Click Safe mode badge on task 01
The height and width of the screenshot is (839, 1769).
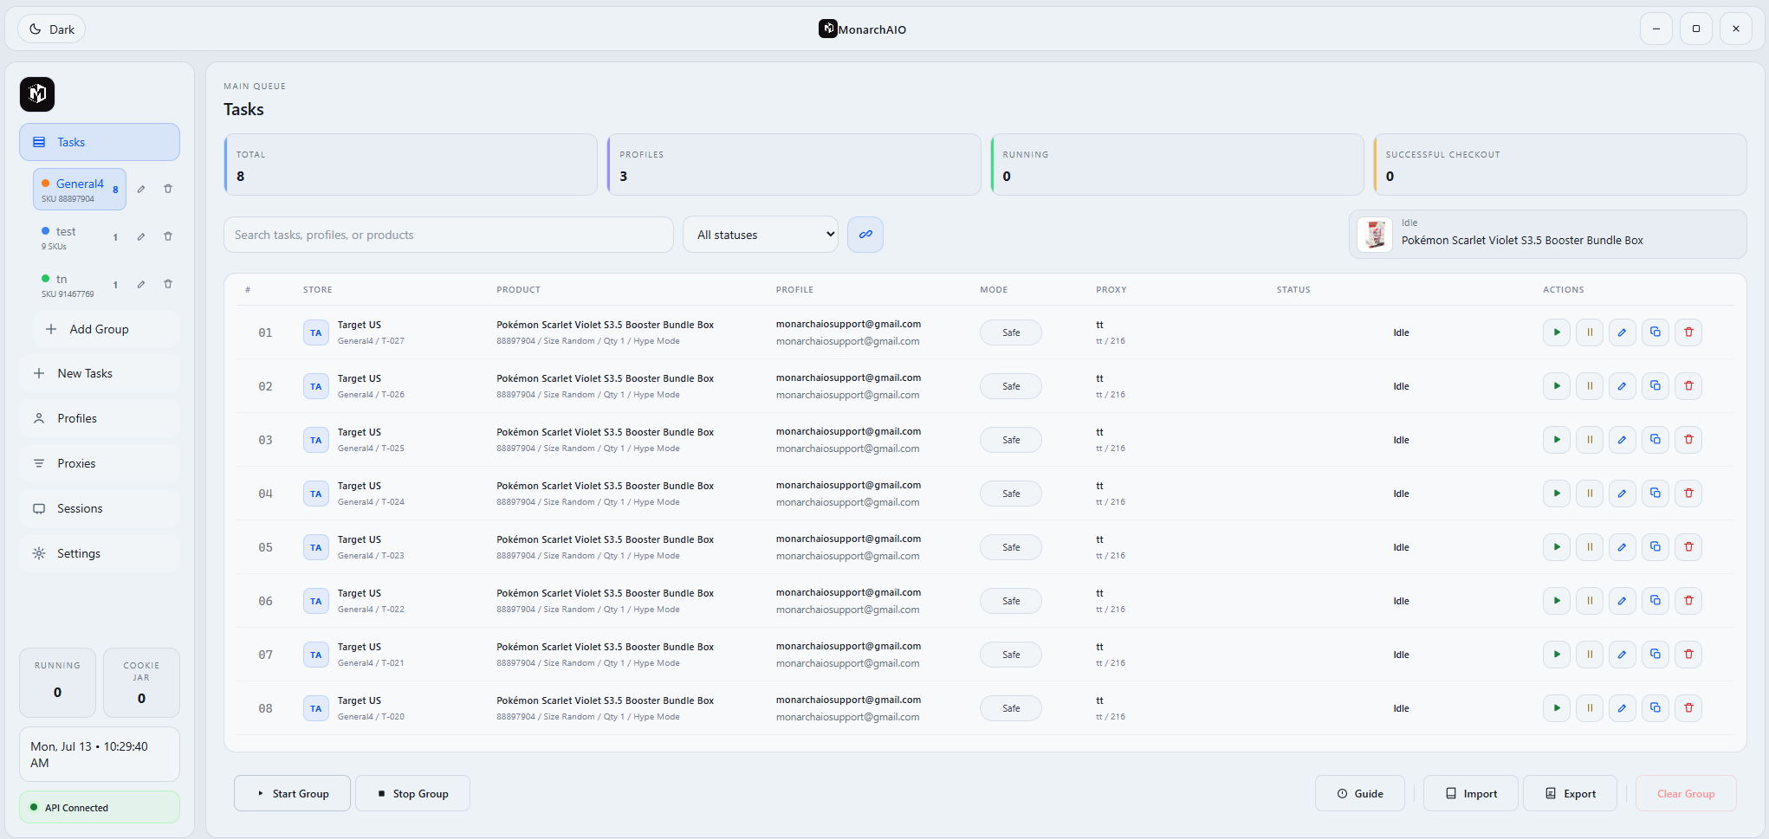coord(1011,332)
